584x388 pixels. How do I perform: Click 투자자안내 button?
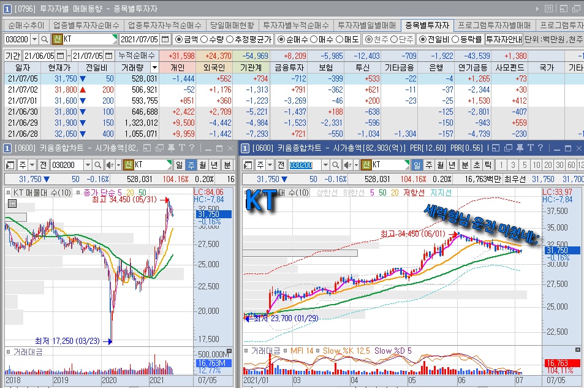point(504,39)
